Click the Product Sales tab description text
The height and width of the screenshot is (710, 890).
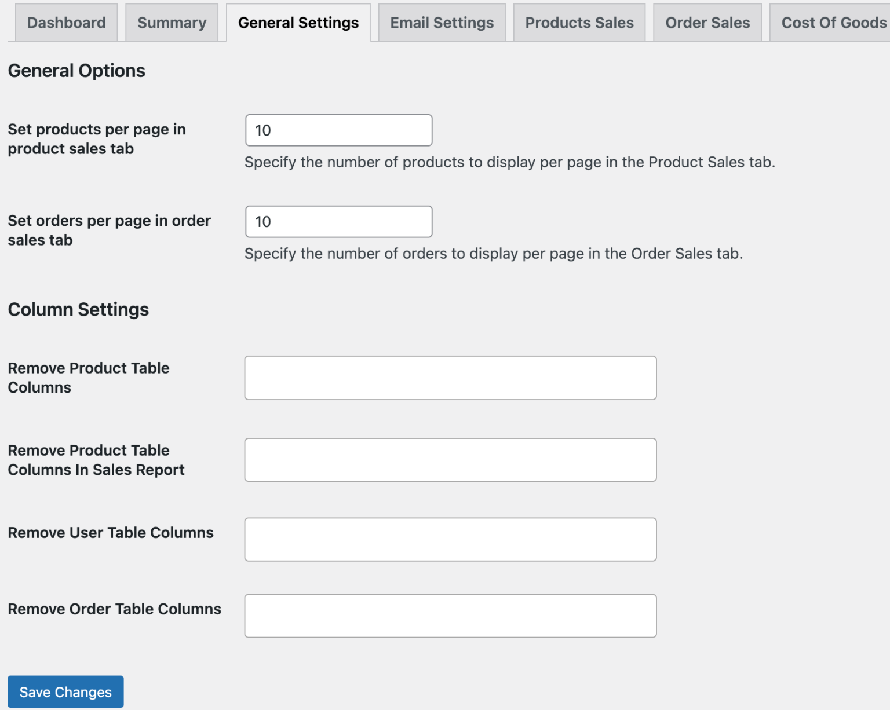pos(510,162)
